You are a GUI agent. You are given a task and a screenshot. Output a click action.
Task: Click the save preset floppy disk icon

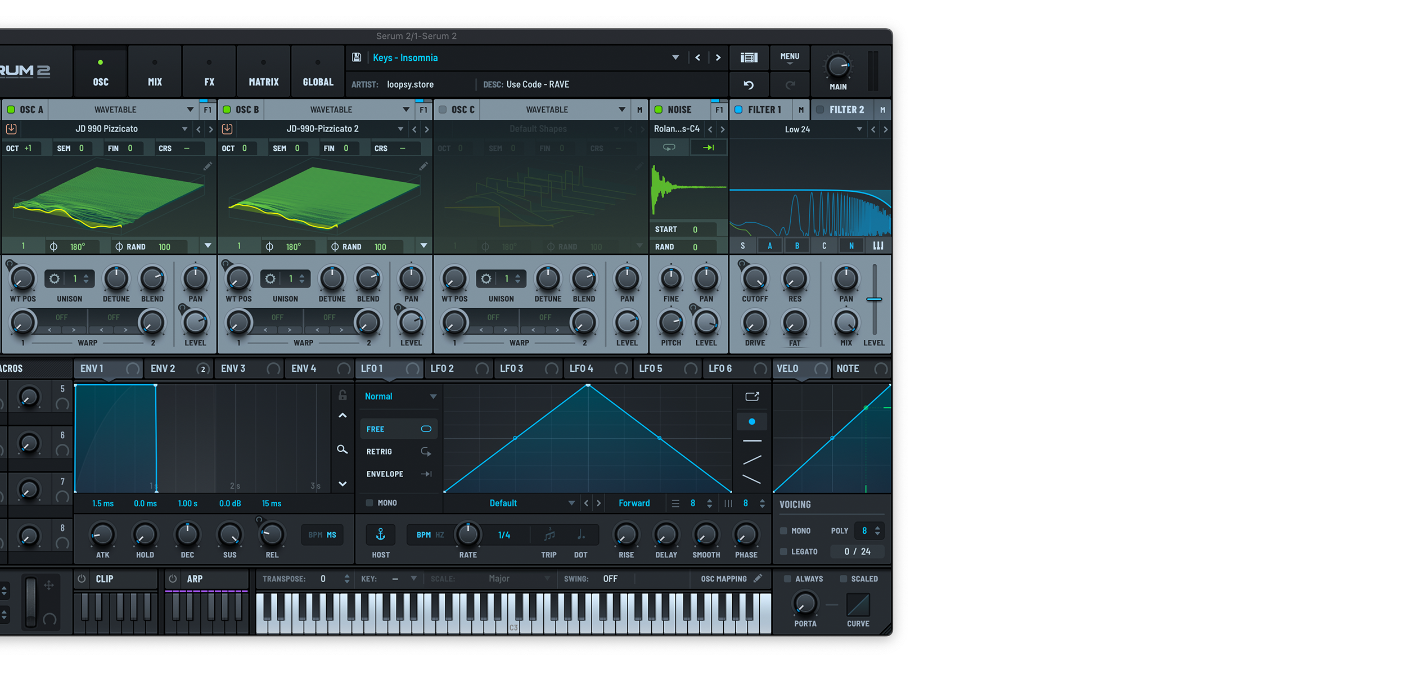click(356, 57)
